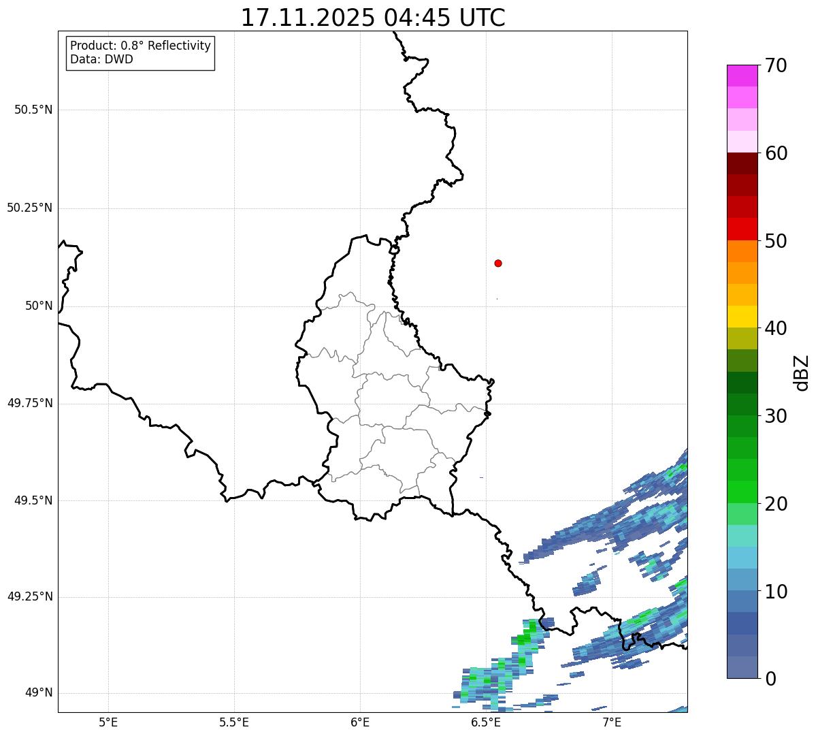Click the red radar site marker dot
Viewport: 818px width, 736px height.
click(498, 263)
